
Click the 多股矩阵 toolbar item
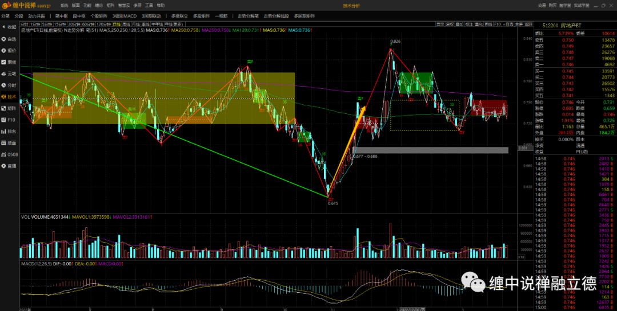tap(202, 16)
